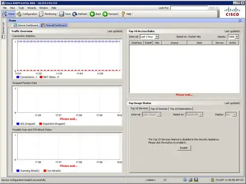Go Back using green arrow
The width and height of the screenshot is (246, 184).
pyautogui.click(x=95, y=14)
